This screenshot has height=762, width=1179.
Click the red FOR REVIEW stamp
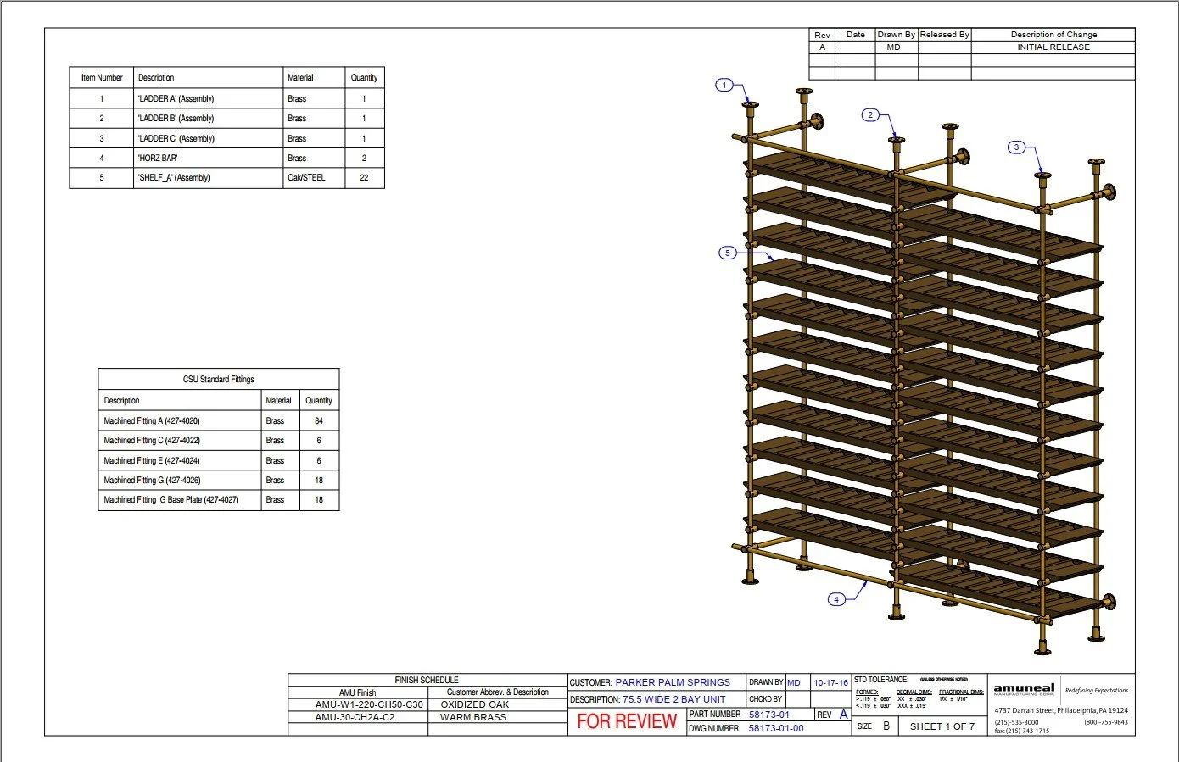point(627,721)
